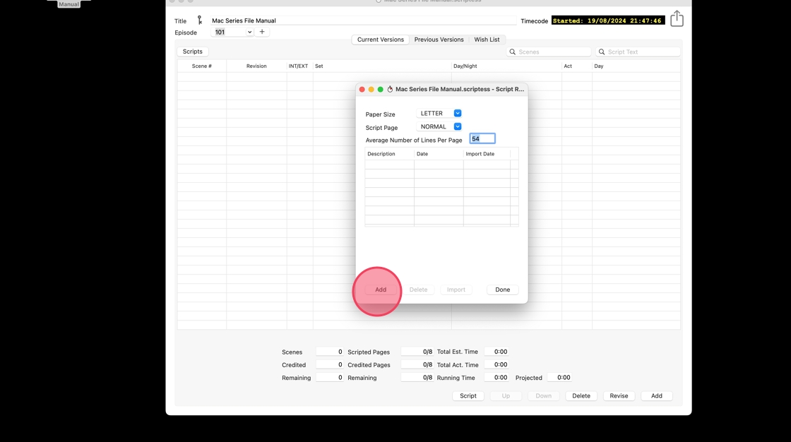Click the Script Text search field

638,52
